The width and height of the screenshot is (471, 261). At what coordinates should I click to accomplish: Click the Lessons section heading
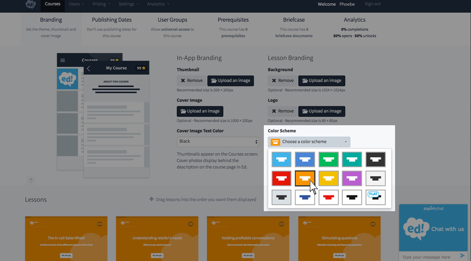click(36, 200)
